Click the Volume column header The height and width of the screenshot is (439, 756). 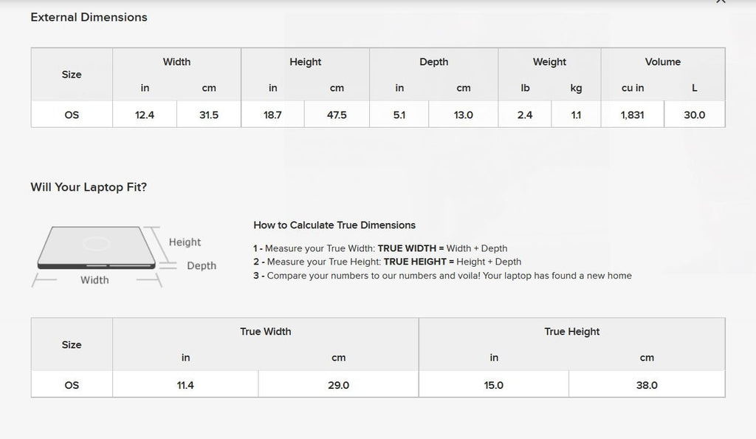(663, 62)
